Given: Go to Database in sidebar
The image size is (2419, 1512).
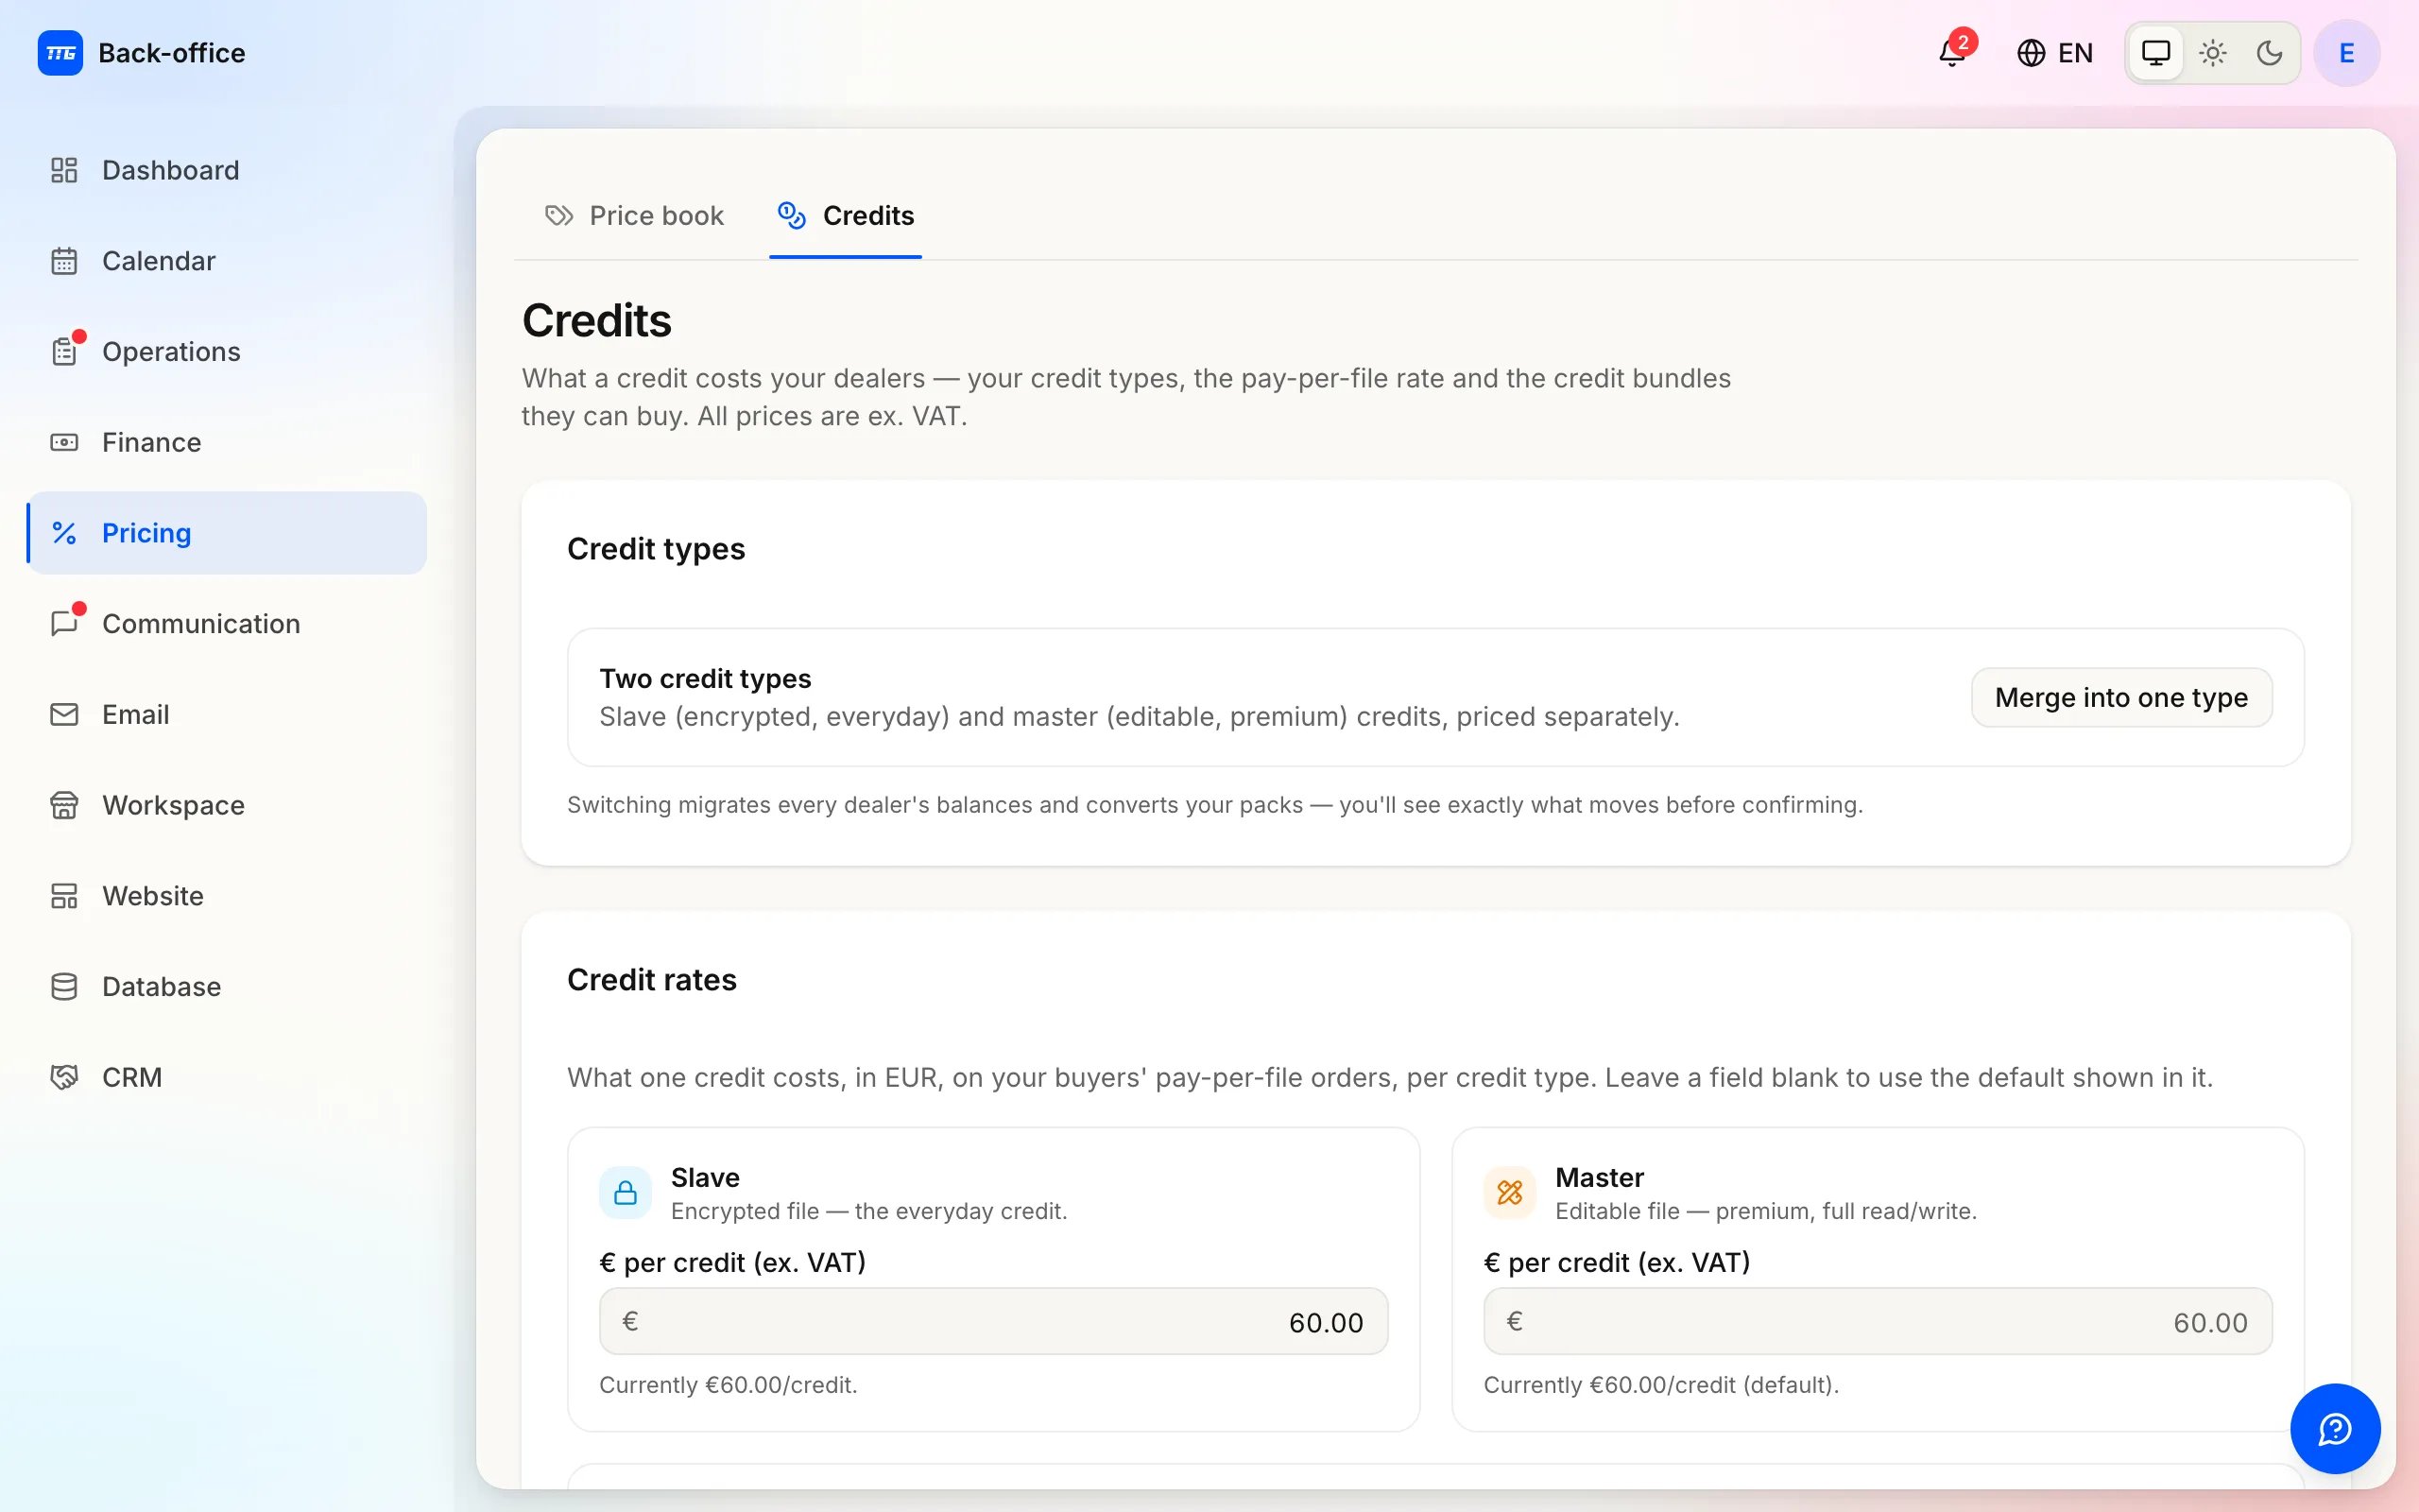Looking at the screenshot, I should 227,987.
